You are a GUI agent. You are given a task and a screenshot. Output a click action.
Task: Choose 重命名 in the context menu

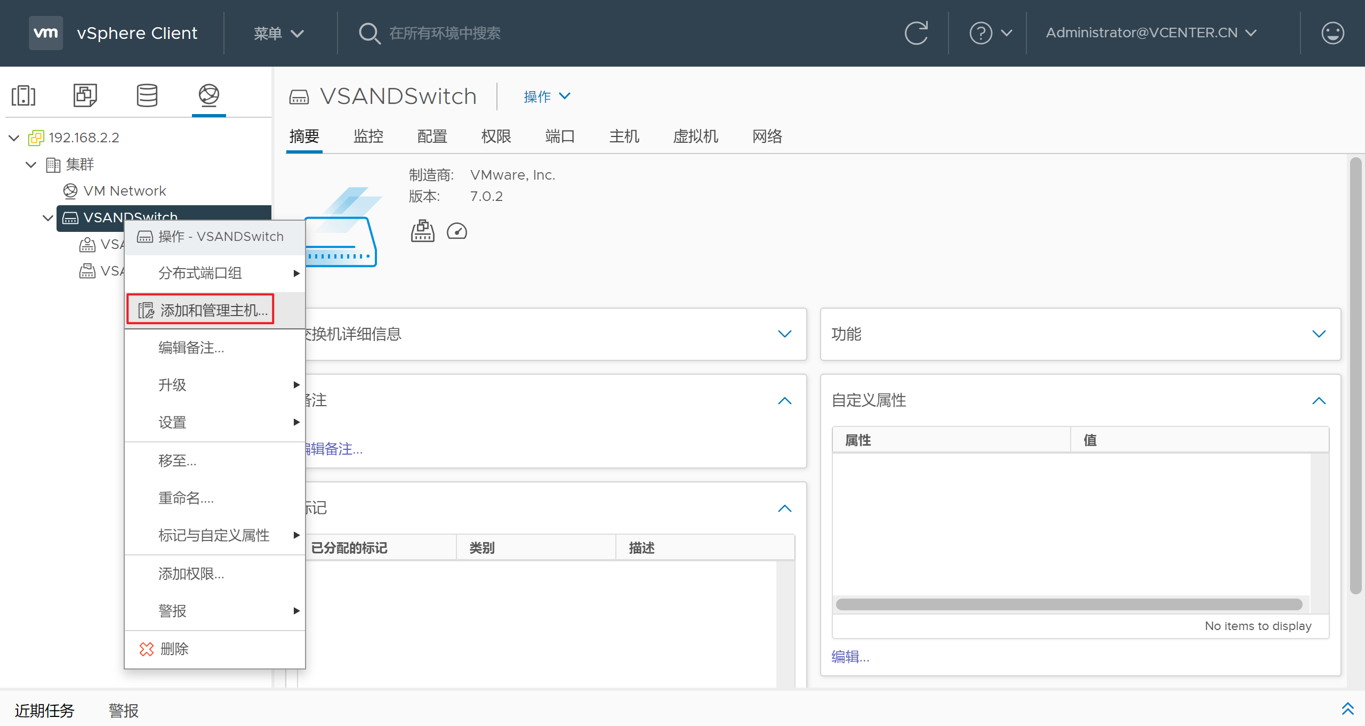(215, 498)
